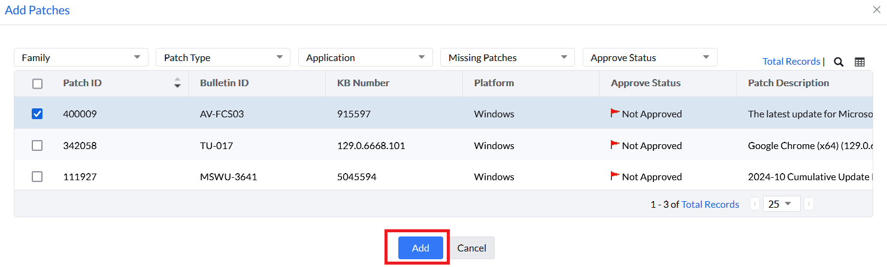Screen dimensions: 887x267
Task: Open the Patch Type dropdown
Action: 223,57
